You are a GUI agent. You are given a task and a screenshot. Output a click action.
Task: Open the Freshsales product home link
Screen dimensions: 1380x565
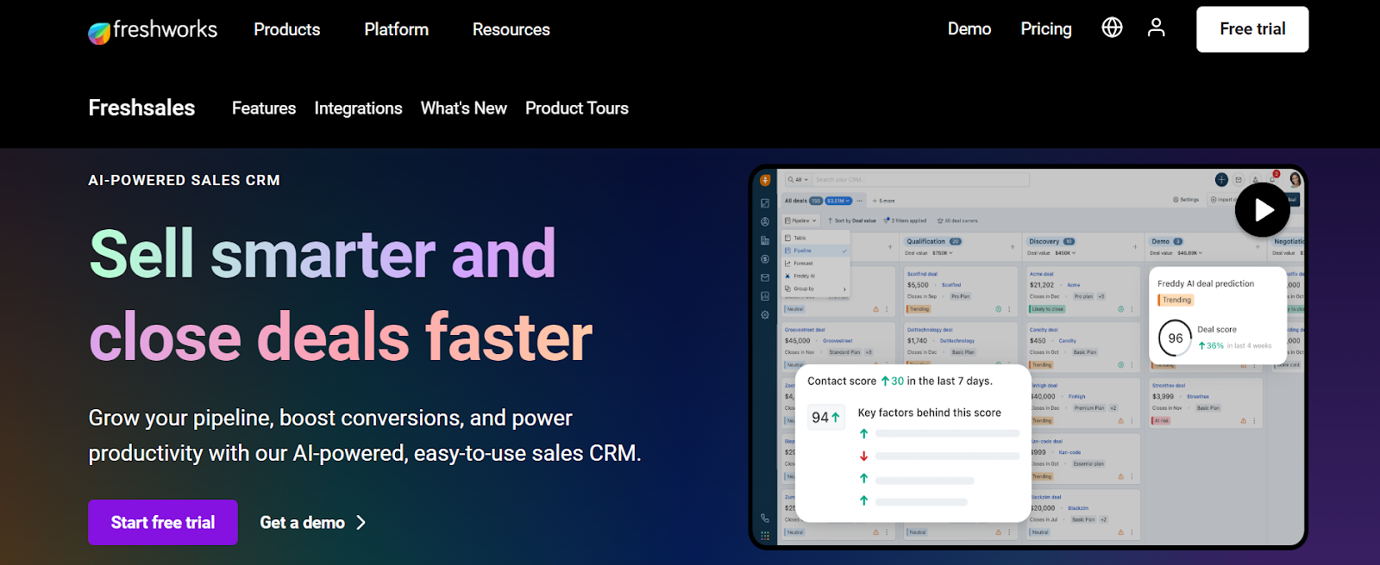[x=141, y=108]
